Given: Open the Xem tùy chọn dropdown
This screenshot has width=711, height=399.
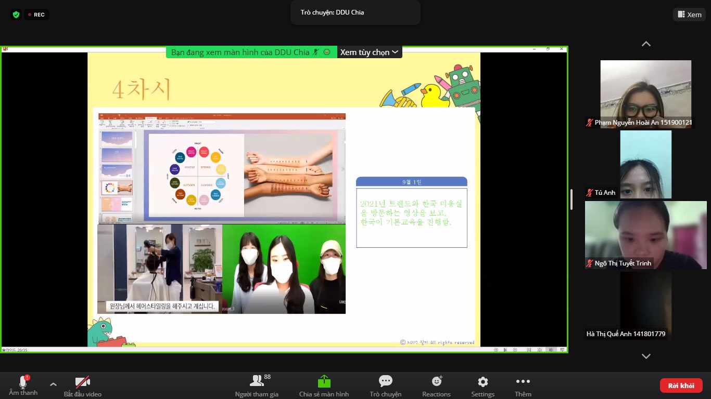Looking at the screenshot, I should point(369,52).
